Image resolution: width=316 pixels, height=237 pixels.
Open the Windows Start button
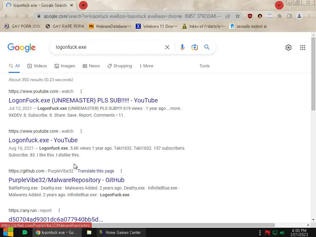coord(8,232)
